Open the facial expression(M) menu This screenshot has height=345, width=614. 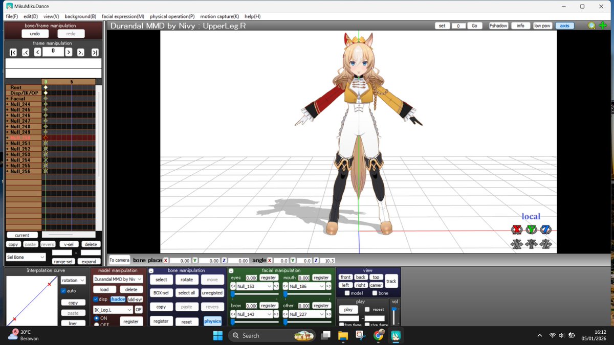coord(123,16)
